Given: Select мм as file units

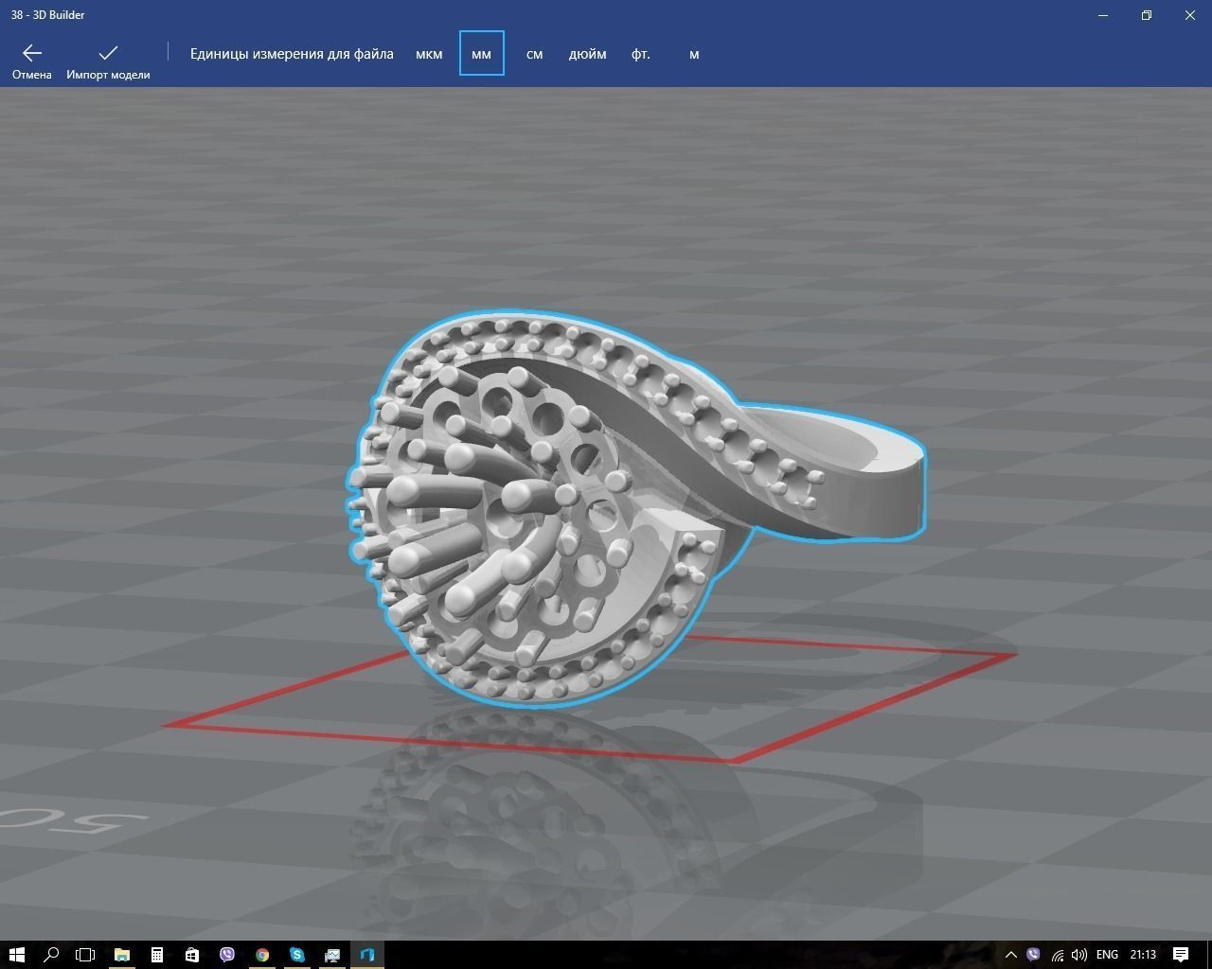Looking at the screenshot, I should tap(481, 54).
